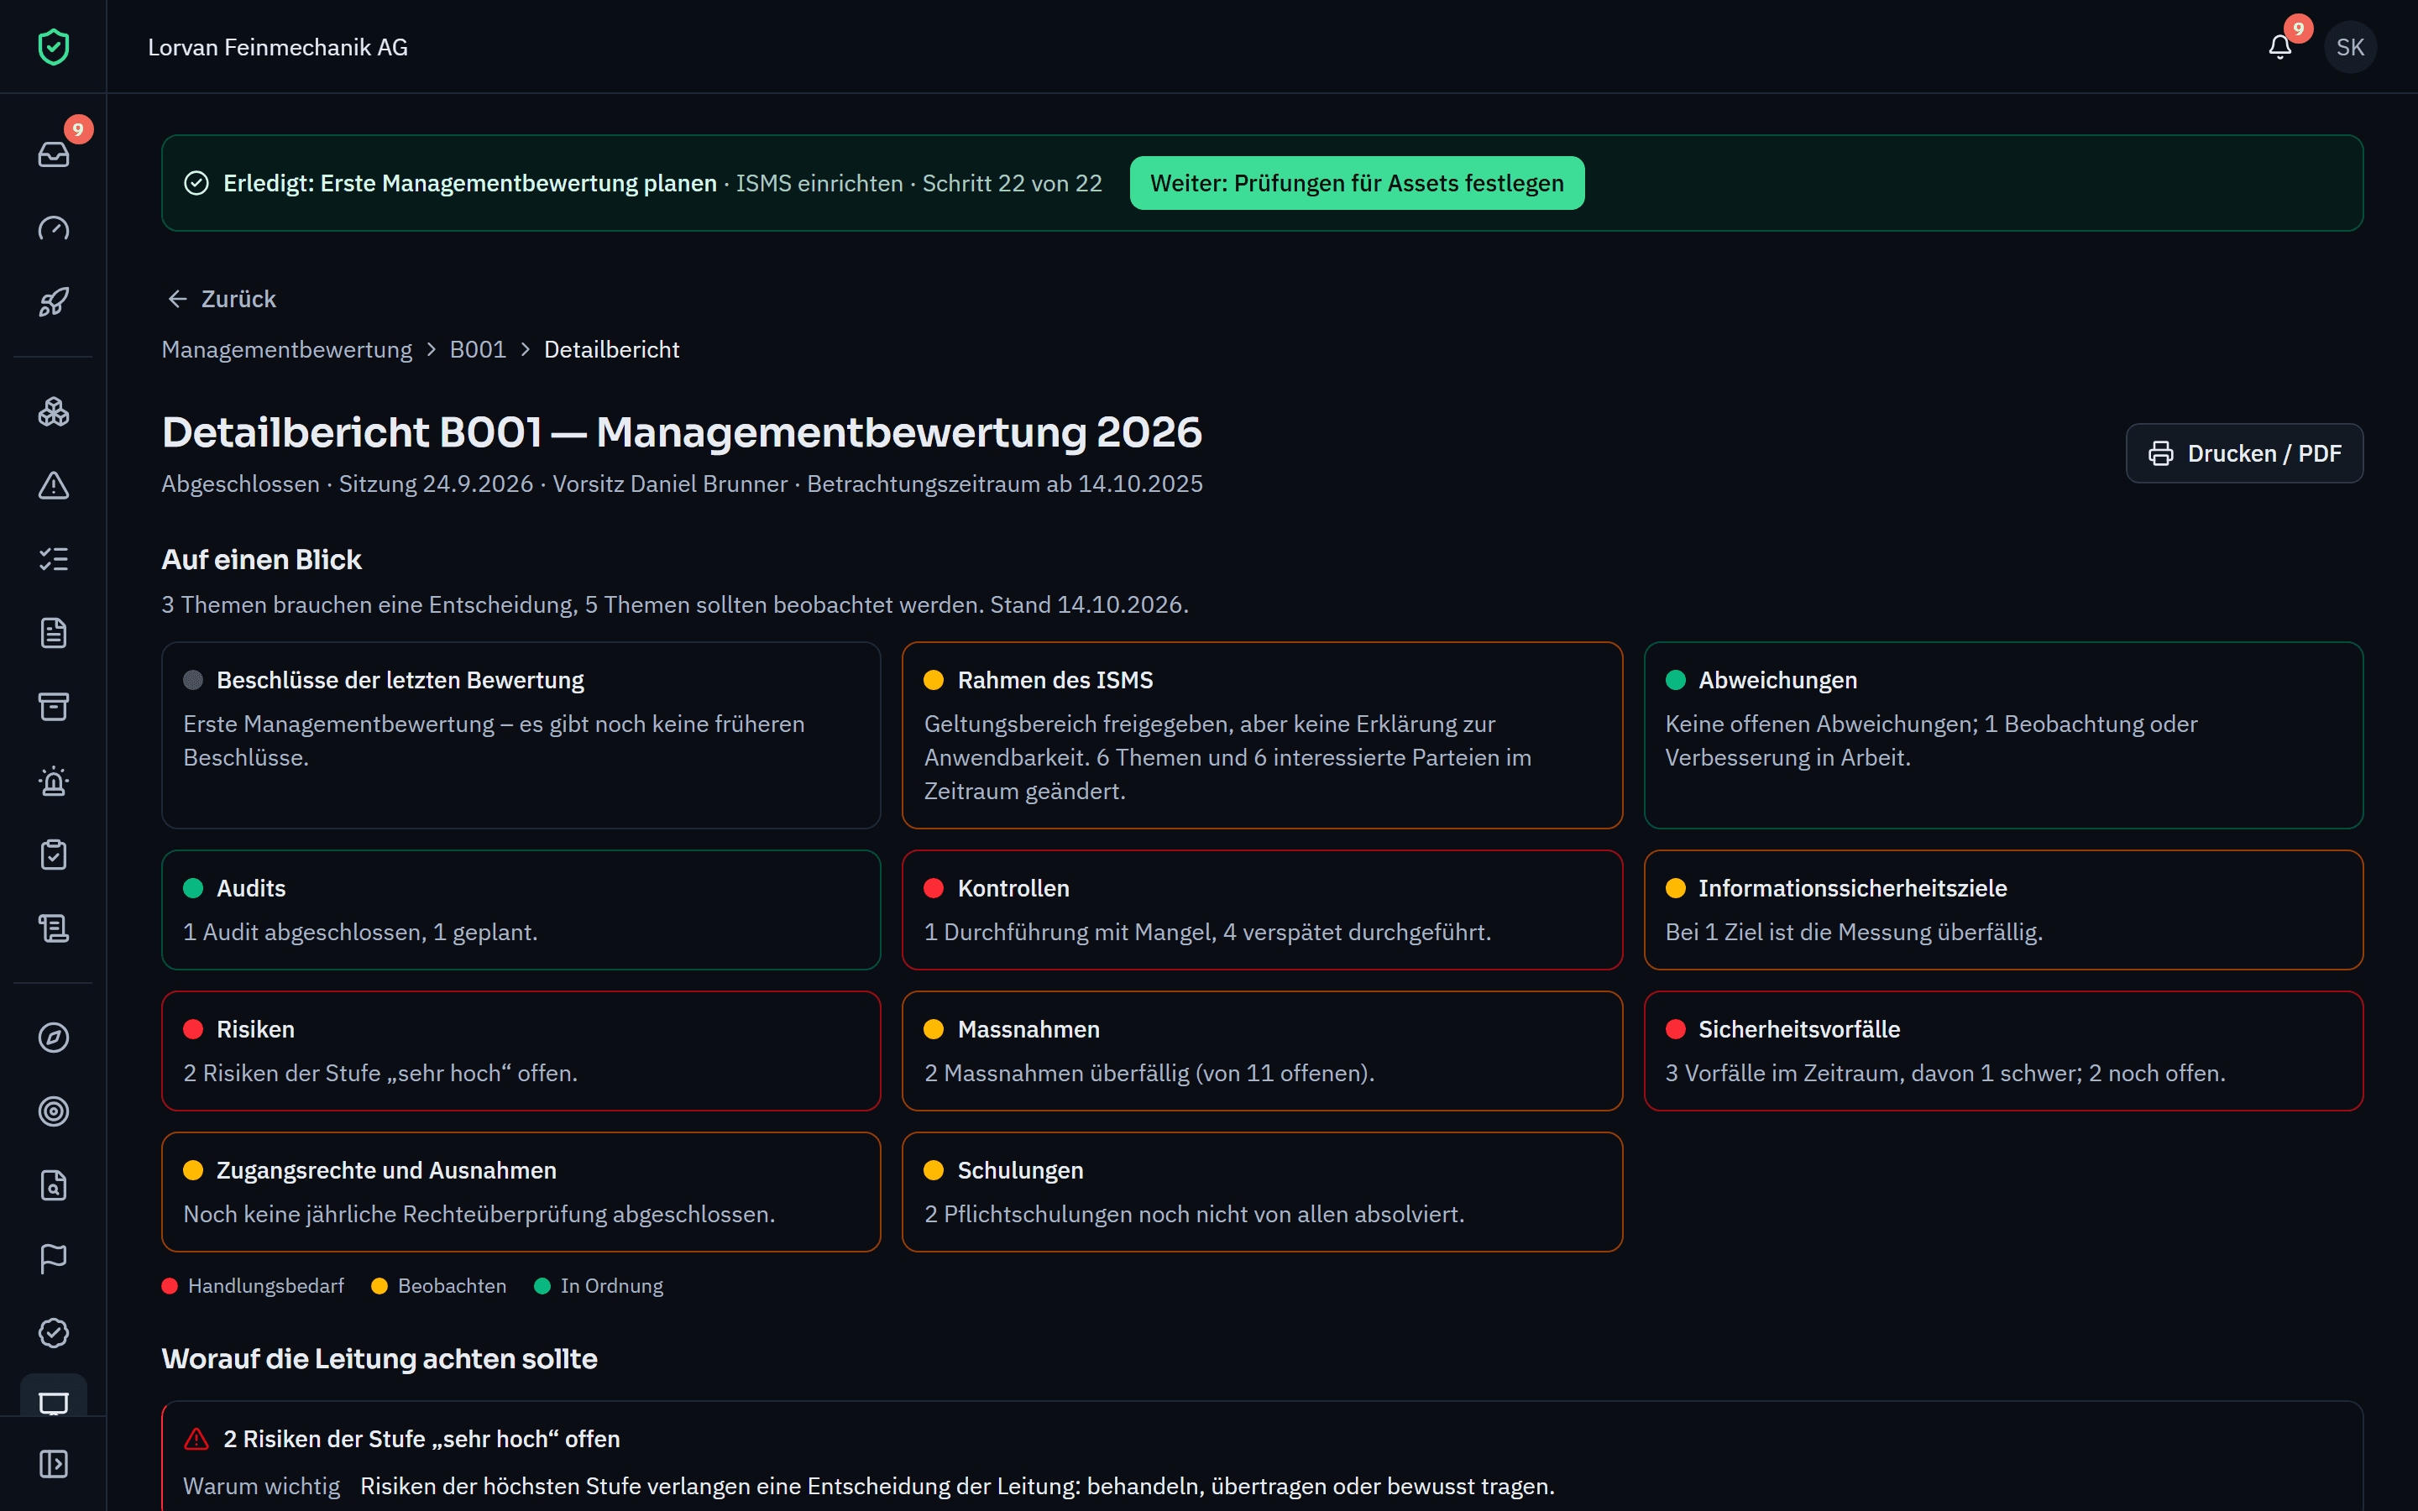The height and width of the screenshot is (1511, 2418).
Task: Open the rocket setup icon
Action: click(x=53, y=302)
